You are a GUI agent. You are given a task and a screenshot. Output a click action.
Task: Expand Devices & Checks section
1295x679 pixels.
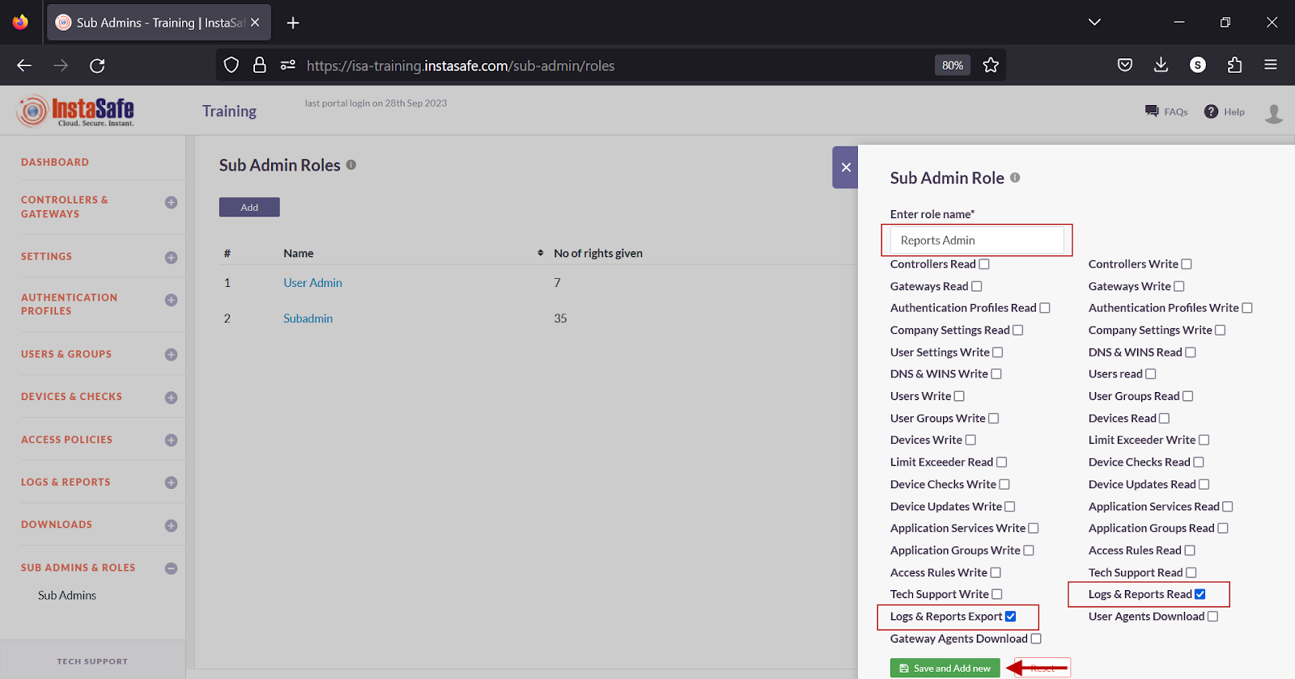[x=171, y=398]
